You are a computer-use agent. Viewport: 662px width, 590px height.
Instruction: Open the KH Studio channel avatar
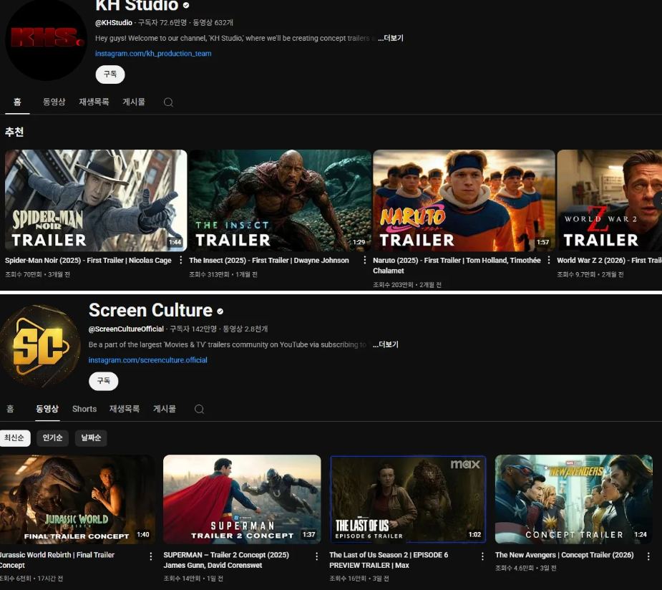(46, 39)
